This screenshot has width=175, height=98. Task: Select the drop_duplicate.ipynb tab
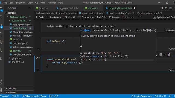coord(119,8)
